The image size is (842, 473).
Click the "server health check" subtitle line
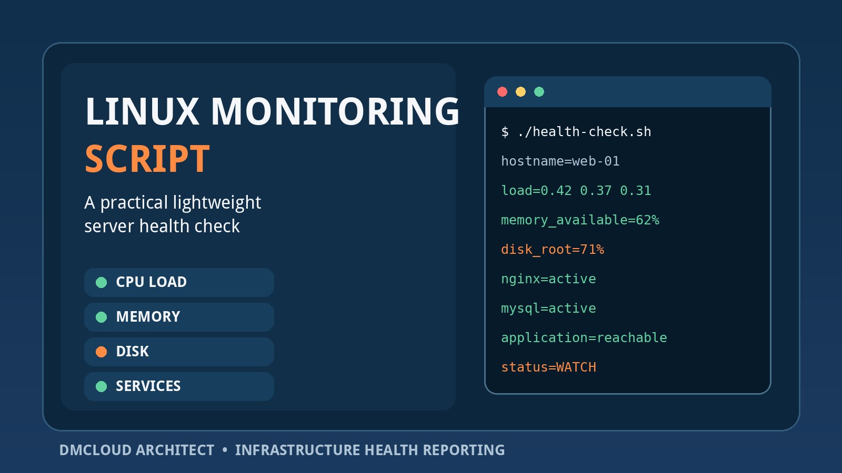[162, 227]
